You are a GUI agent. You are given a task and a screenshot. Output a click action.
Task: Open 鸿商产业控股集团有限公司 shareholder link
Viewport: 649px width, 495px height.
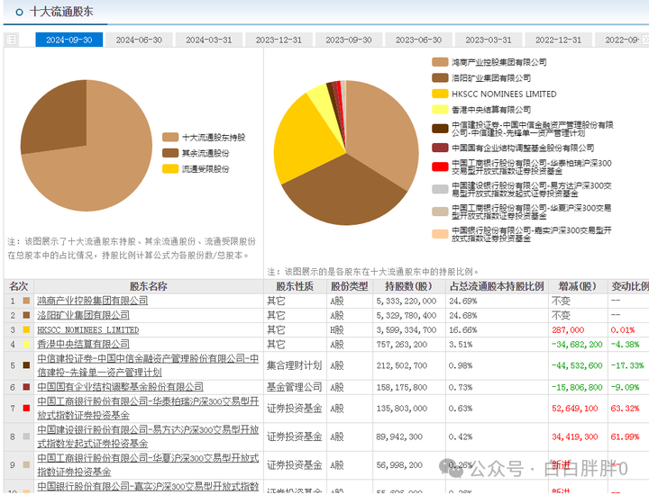click(92, 301)
